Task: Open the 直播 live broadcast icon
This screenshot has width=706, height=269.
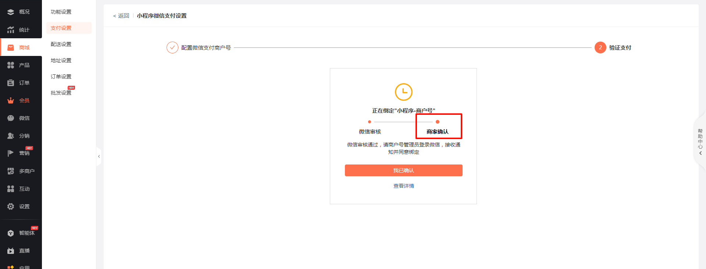Action: pyautogui.click(x=11, y=251)
